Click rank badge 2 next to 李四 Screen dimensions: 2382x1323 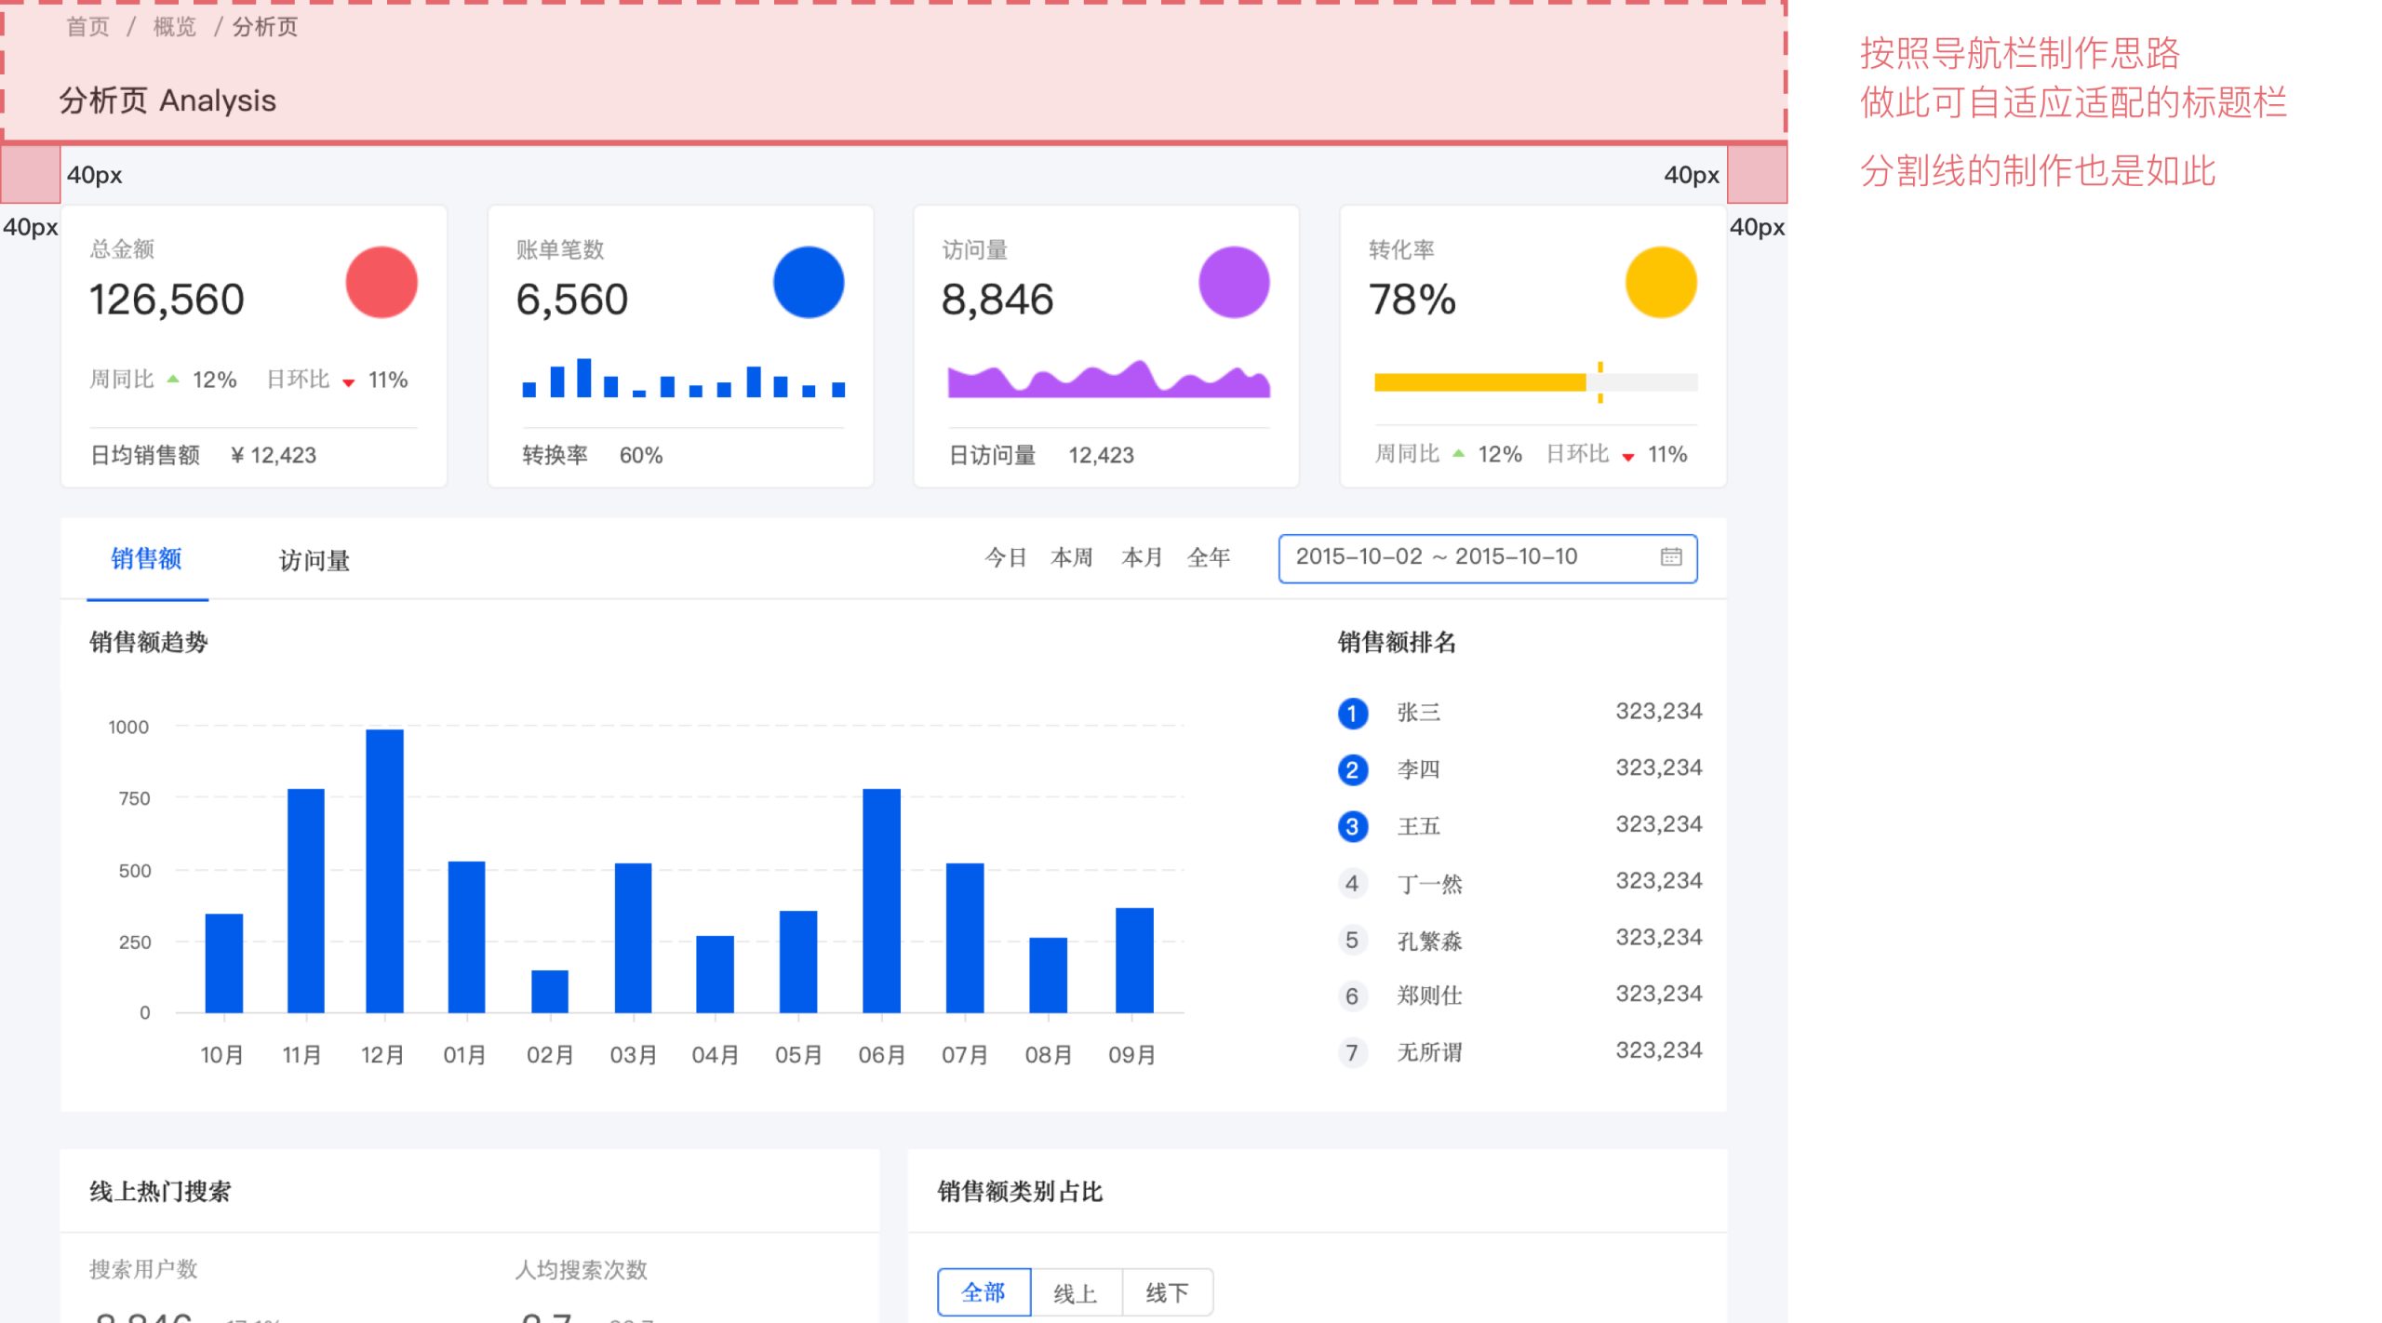[1352, 770]
